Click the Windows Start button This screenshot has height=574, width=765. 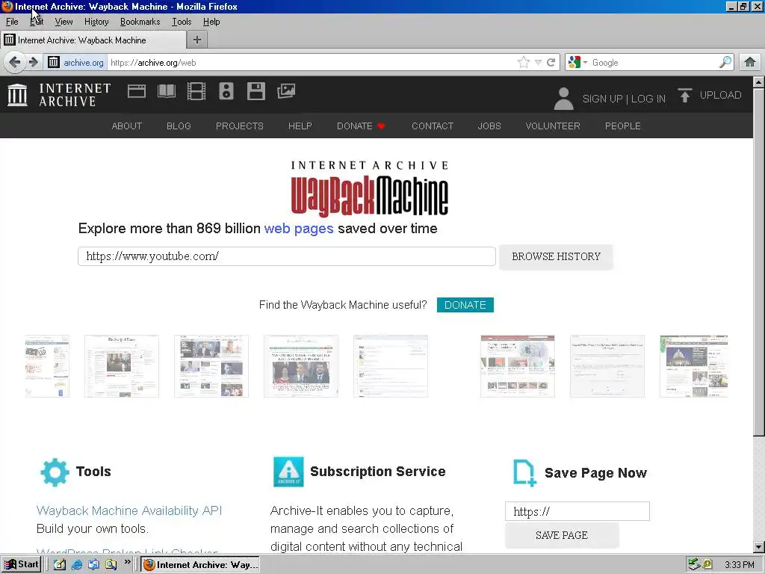[x=21, y=565]
